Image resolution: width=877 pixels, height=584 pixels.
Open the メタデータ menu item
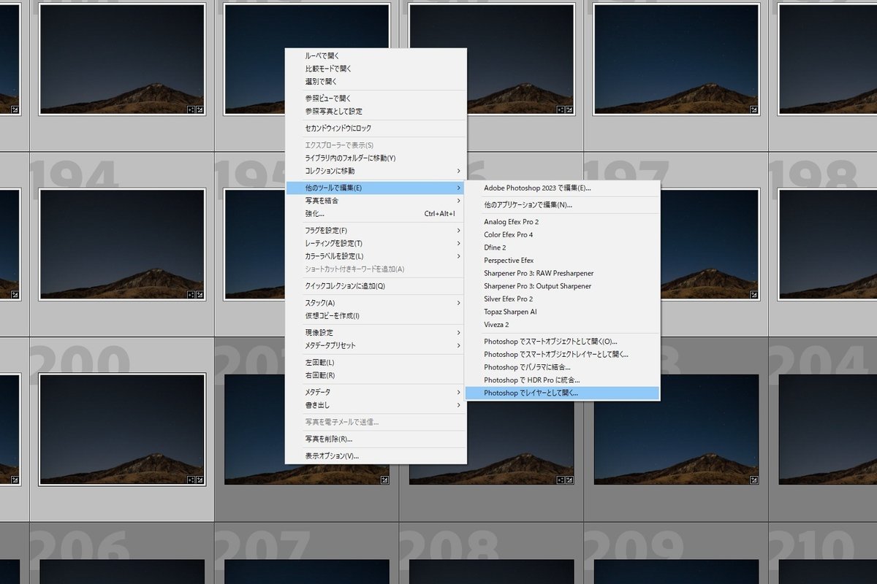pos(376,392)
